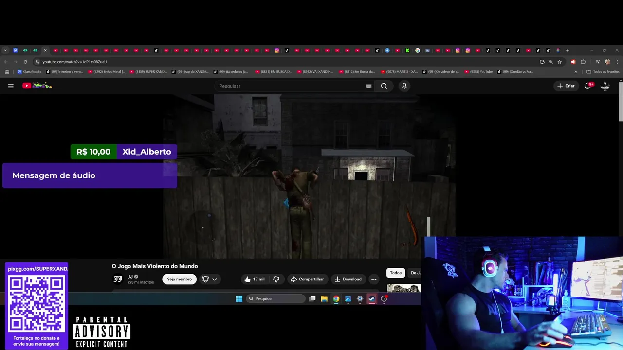Open the Criar create menu

point(566,86)
